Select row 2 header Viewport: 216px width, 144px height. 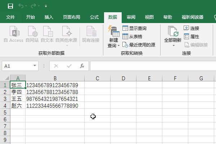click(5, 92)
